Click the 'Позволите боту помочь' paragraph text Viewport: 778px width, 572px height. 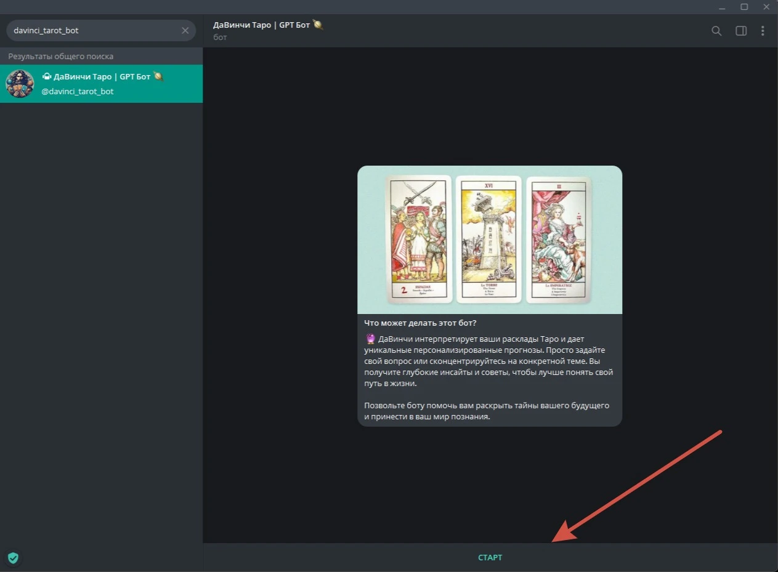point(487,411)
